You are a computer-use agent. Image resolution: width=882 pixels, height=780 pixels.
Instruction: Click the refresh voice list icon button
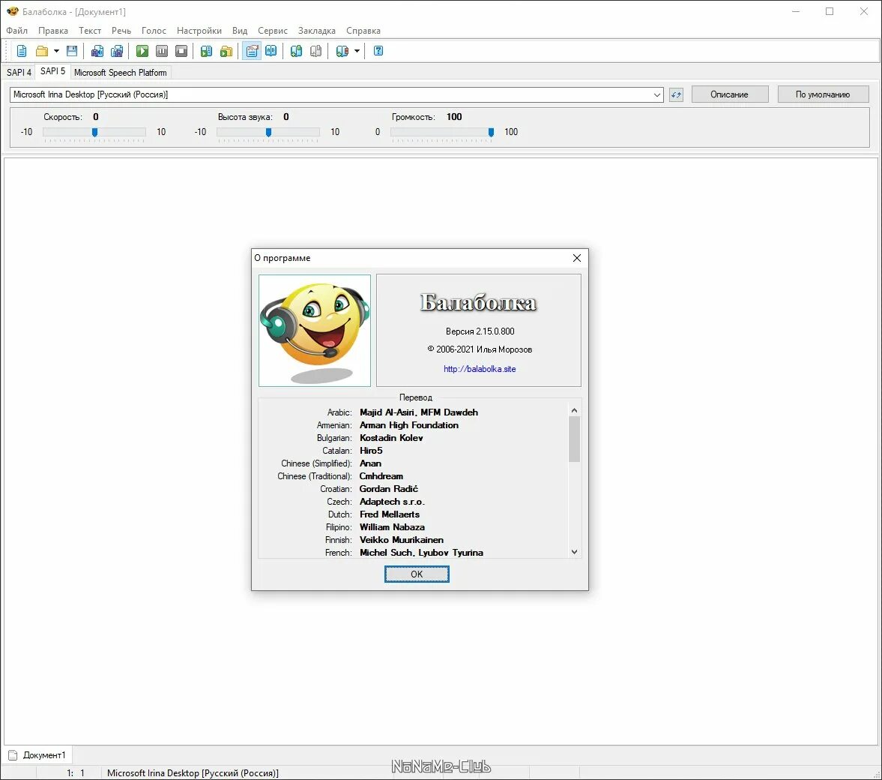[x=676, y=94]
